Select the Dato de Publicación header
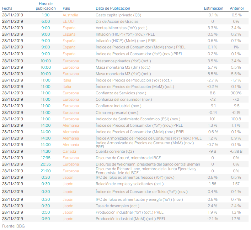Screen dimensions: 251x230 [x=113, y=8]
